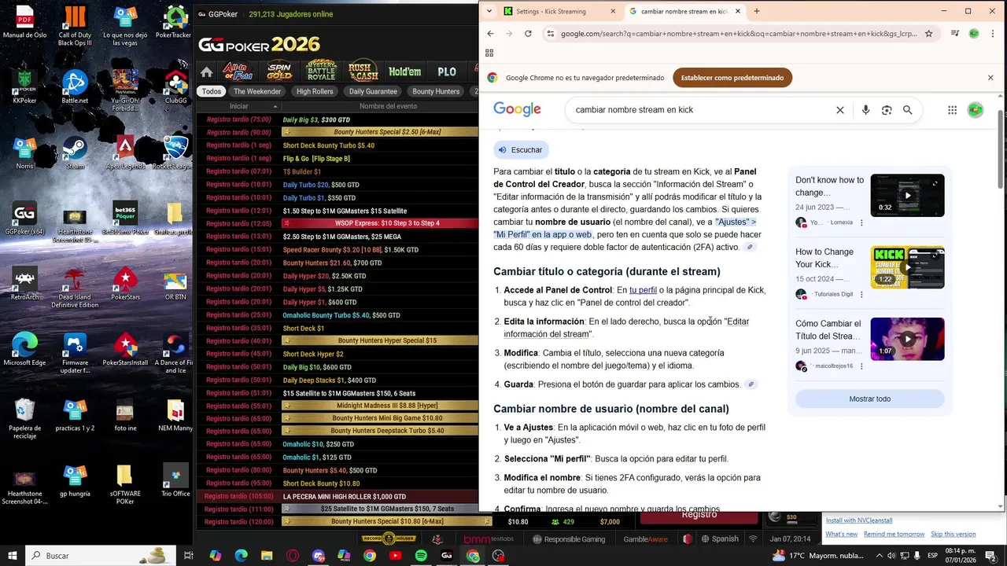Screen dimensions: 1007x566
Task: Submit search with magnifier icon
Action: 907,110
